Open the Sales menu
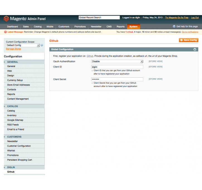 [x=26, y=27]
